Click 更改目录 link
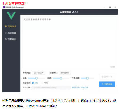Image resolution: width=121 pixels, height=110 pixels. point(76,87)
